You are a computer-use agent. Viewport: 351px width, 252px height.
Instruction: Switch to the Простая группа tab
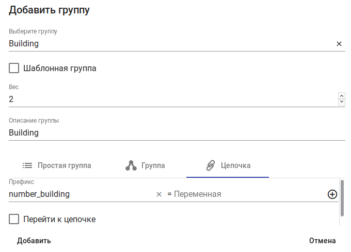[x=64, y=165]
